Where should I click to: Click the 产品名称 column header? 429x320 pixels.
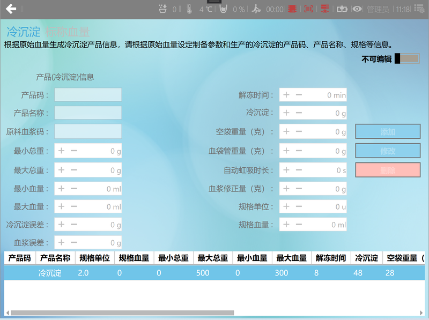[55, 258]
